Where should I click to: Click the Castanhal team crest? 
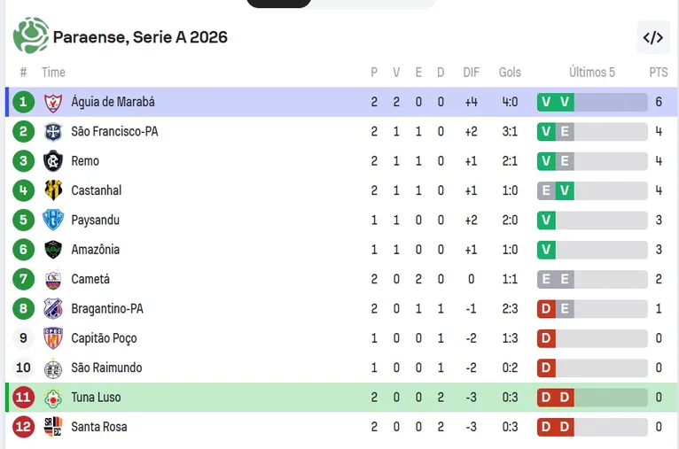coord(53,190)
